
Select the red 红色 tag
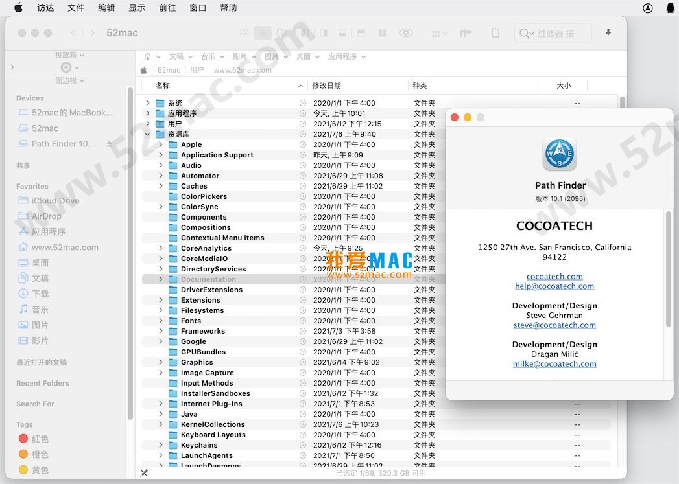[34, 439]
